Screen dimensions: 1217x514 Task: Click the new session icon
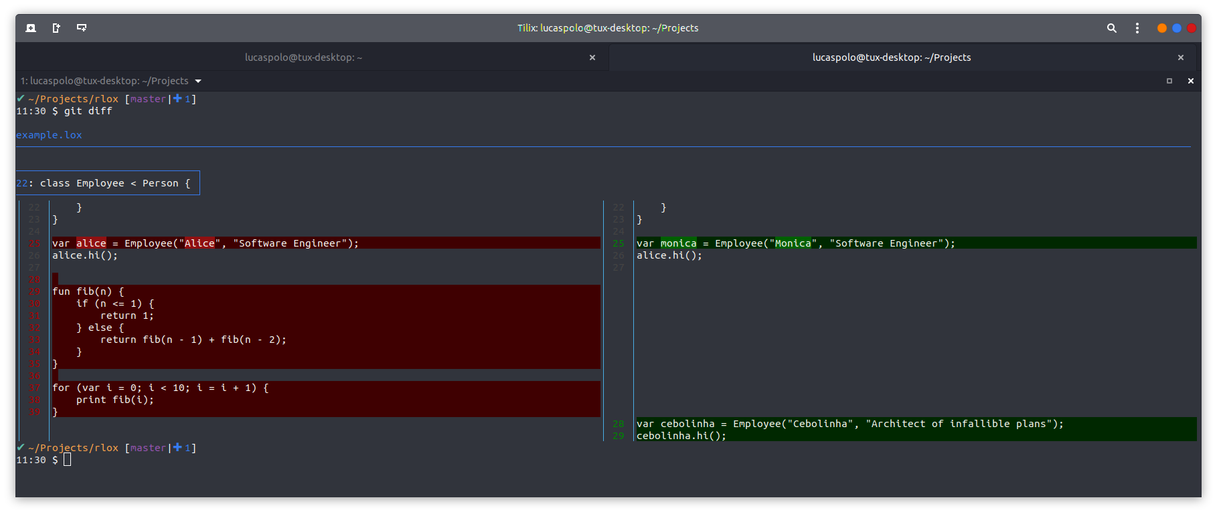31,28
